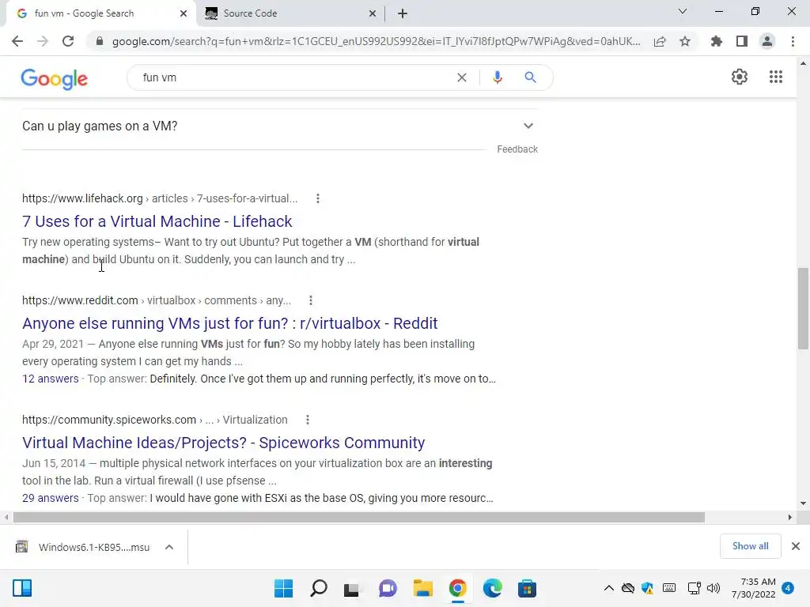
Task: Expand 'Can u play games on a VM?'
Action: [x=280, y=126]
